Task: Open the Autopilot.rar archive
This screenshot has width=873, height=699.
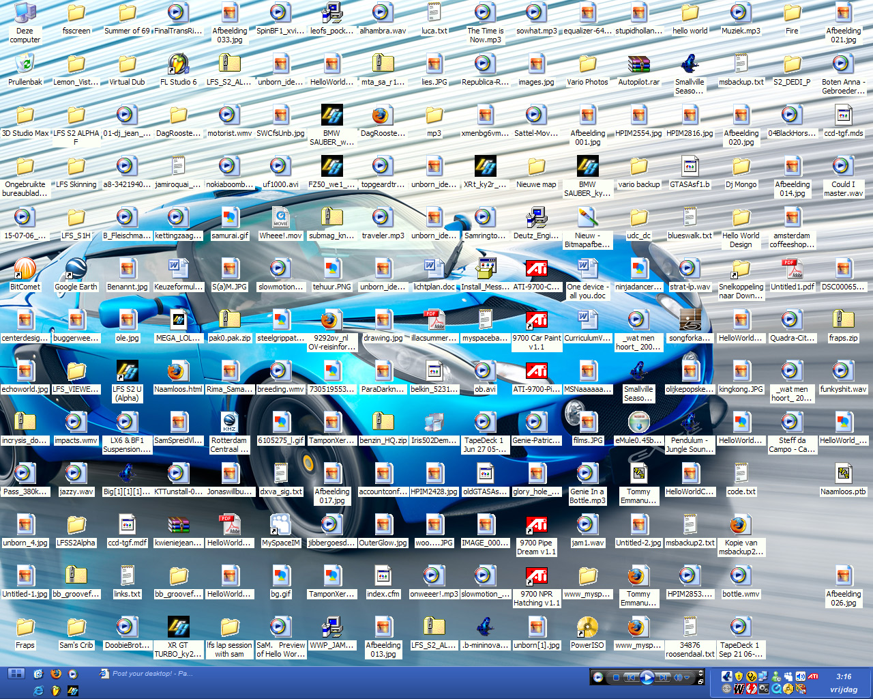Action: click(638, 70)
